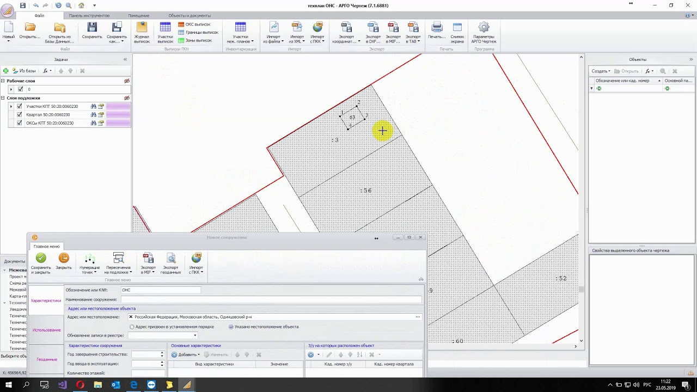Viewport: 697px width, 392px height.
Task: Click the Открыть folder icon in the ribbon
Action: (30, 27)
